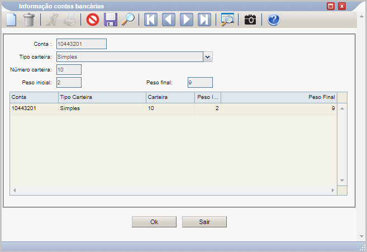The width and height of the screenshot is (367, 252).
Task: Click the grid's vertical scroll down arrow
Action: 342,180
